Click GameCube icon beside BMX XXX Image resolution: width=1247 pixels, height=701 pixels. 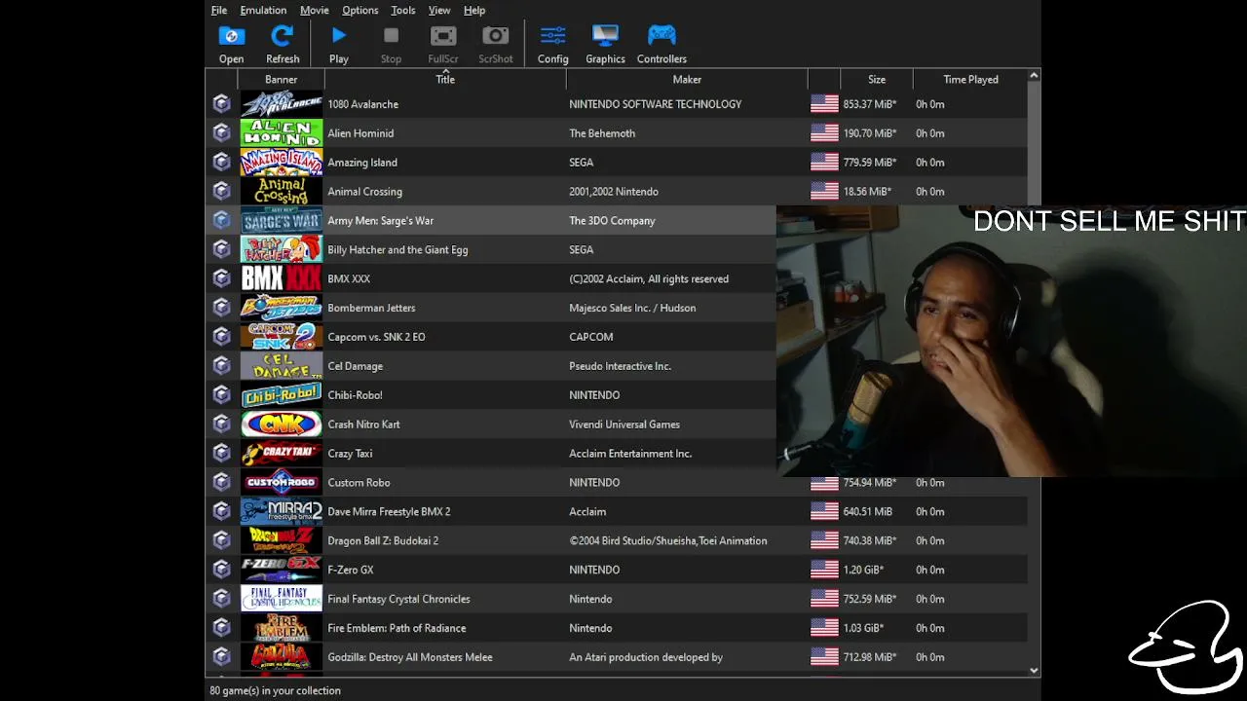coord(221,278)
